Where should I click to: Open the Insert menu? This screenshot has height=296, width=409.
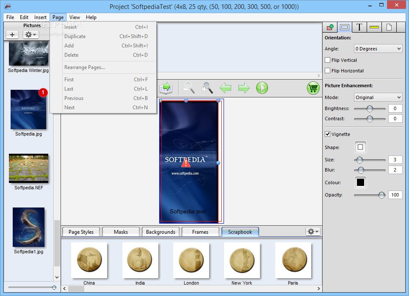(x=40, y=17)
